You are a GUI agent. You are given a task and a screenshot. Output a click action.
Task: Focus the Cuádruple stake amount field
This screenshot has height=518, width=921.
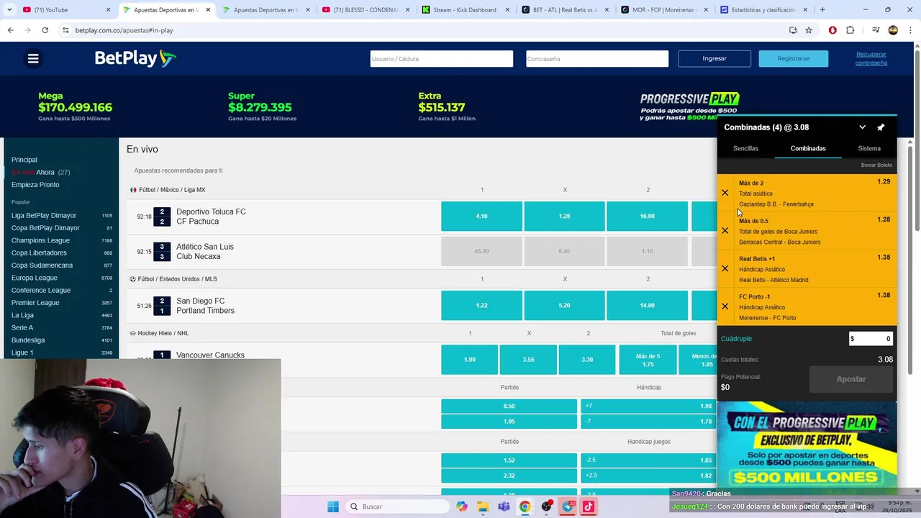tap(871, 339)
